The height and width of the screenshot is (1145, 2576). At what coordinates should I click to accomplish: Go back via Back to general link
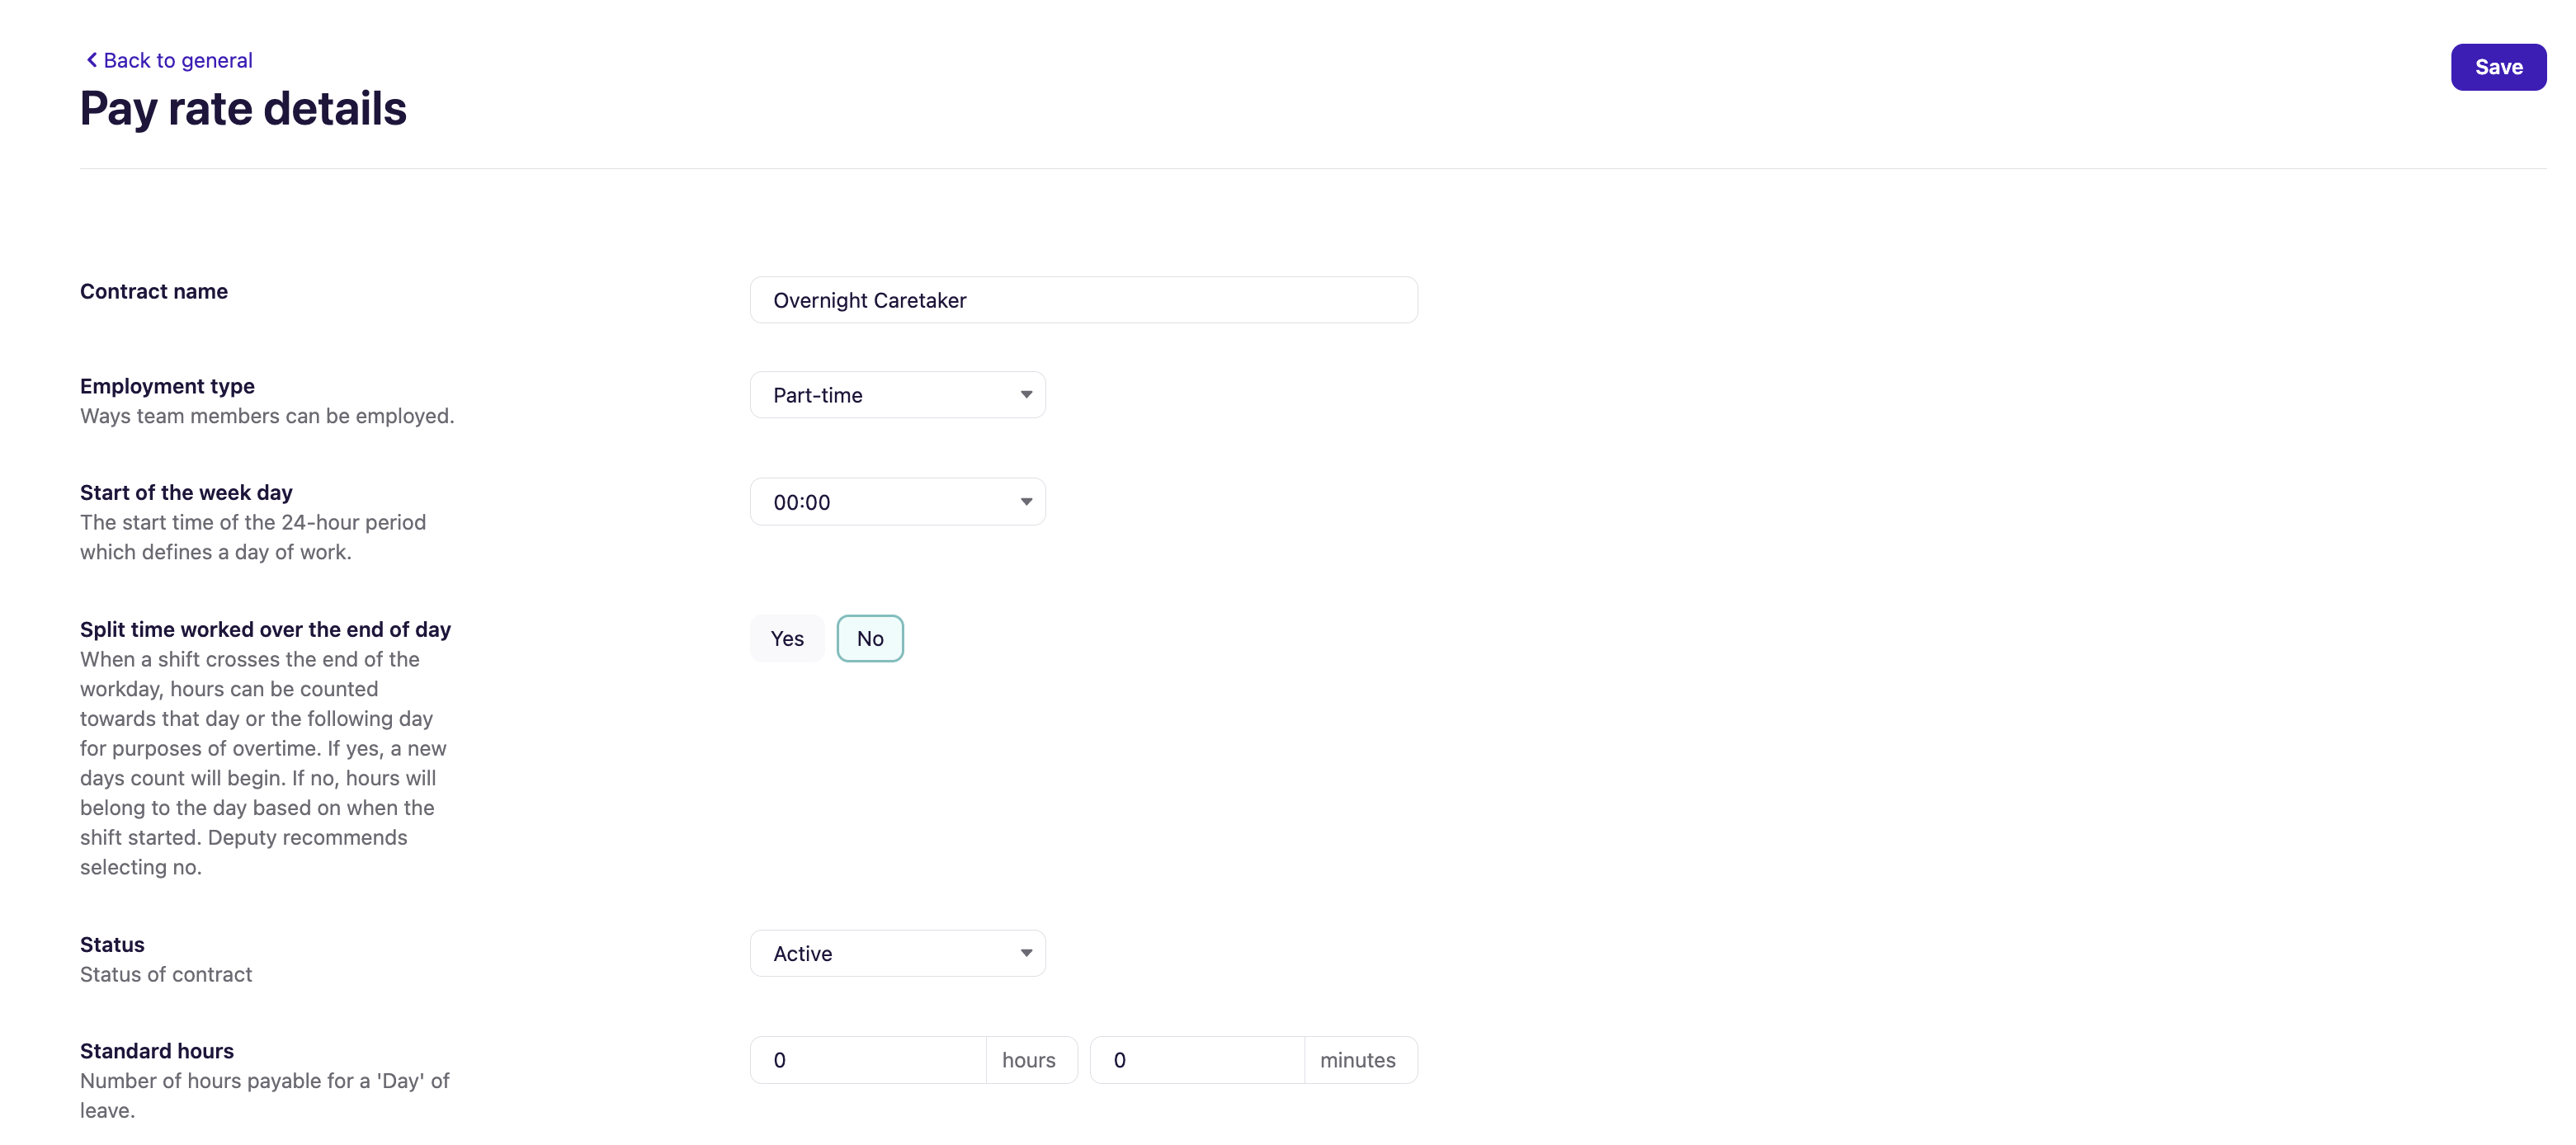[x=178, y=60]
